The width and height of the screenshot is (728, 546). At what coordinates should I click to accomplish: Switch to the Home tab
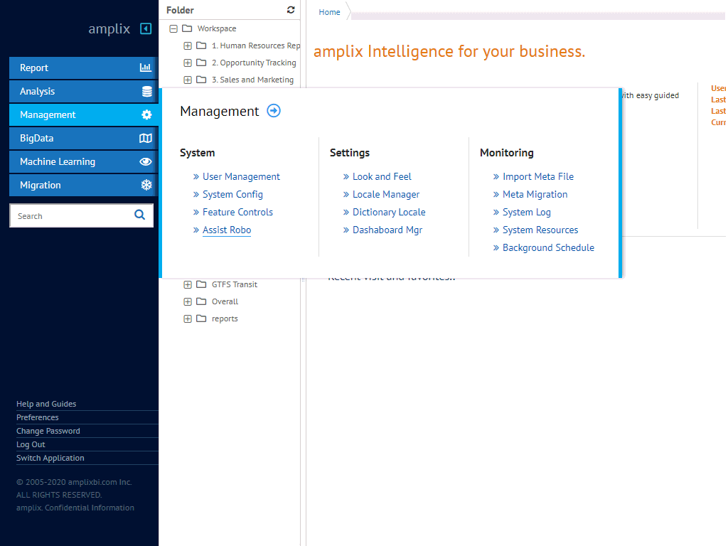(329, 12)
